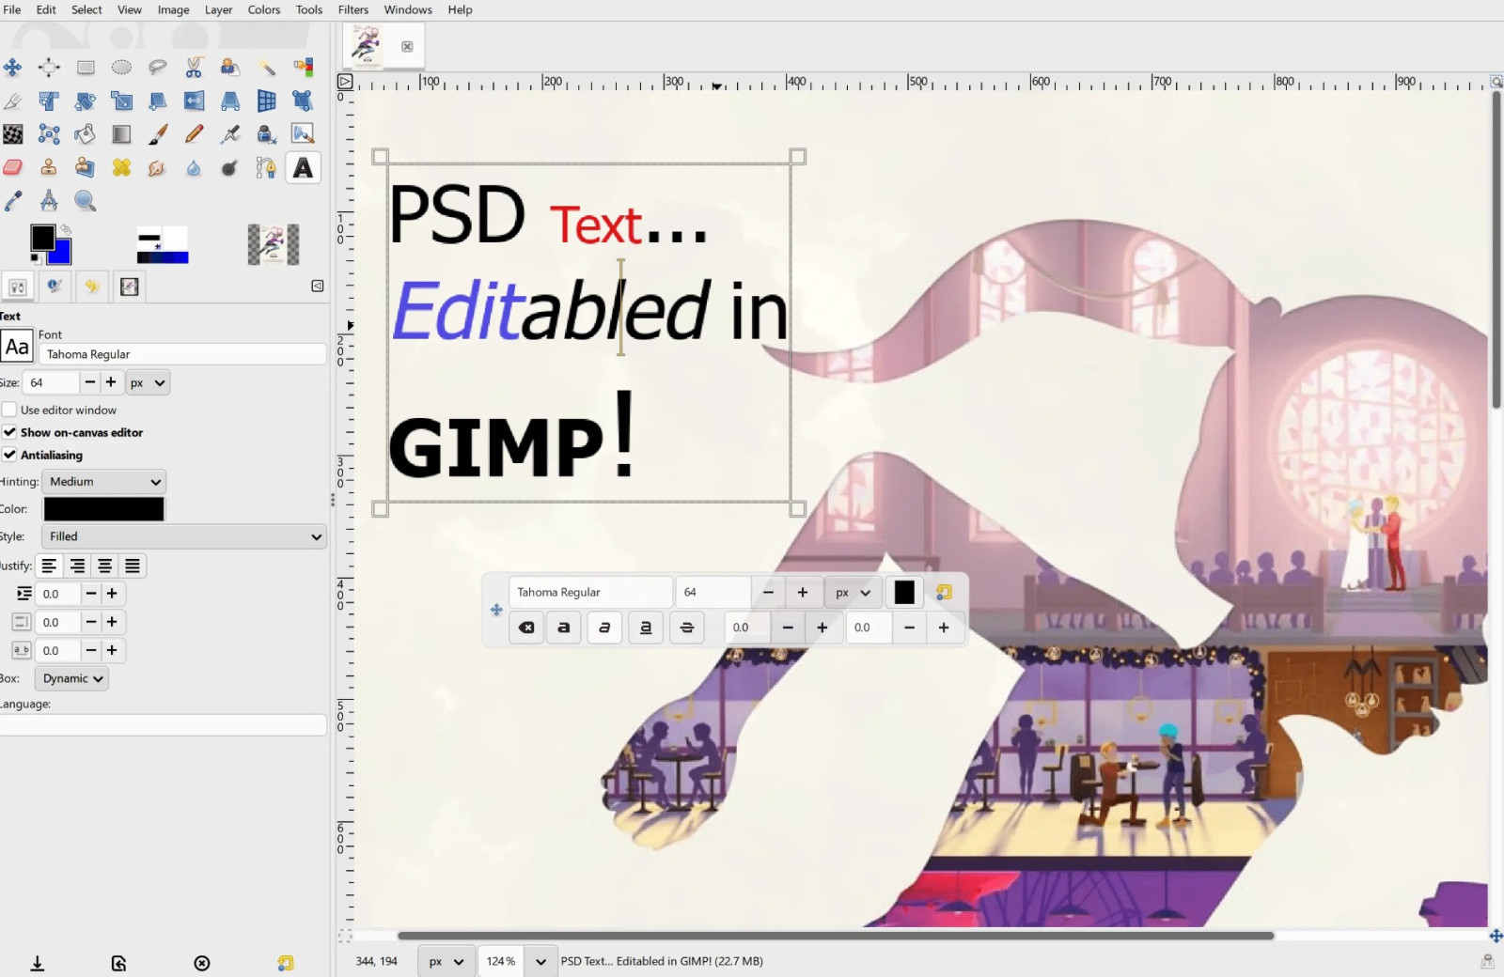Select the Ellipse Select tool

pyautogui.click(x=121, y=67)
